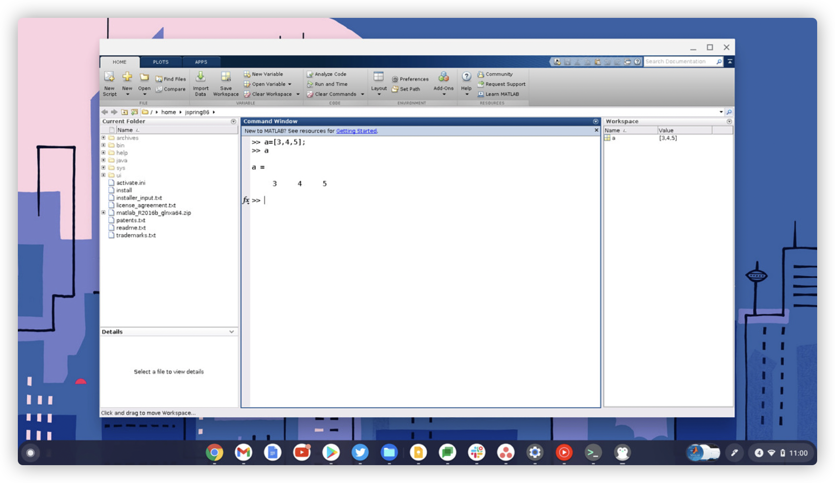Click the minimize toolstrip arrow icon

tap(730, 61)
